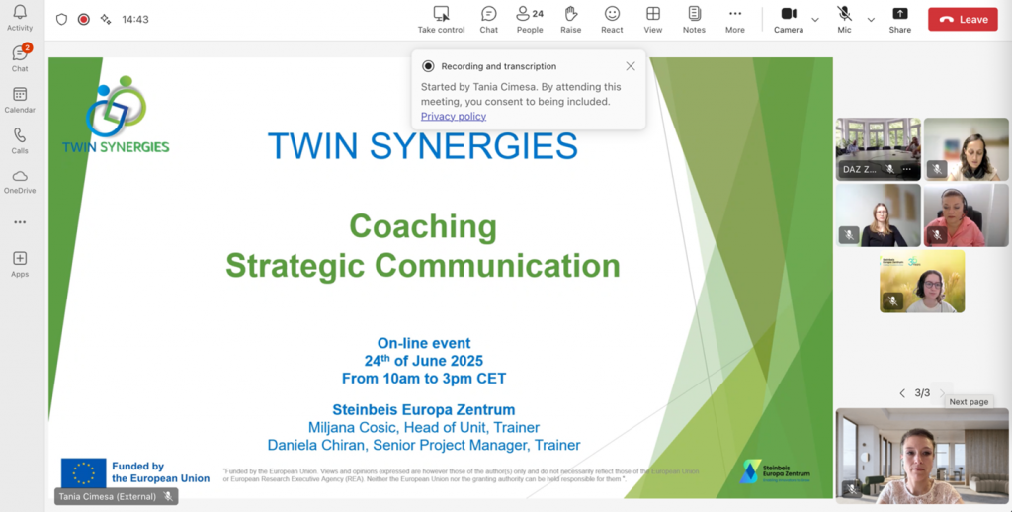The width and height of the screenshot is (1012, 512).
Task: Click Recording and transcription notification title
Action: coord(498,66)
